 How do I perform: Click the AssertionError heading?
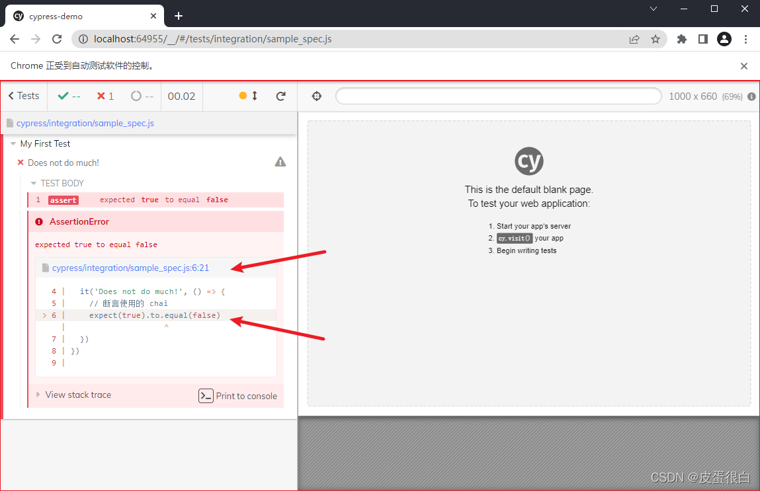click(79, 221)
